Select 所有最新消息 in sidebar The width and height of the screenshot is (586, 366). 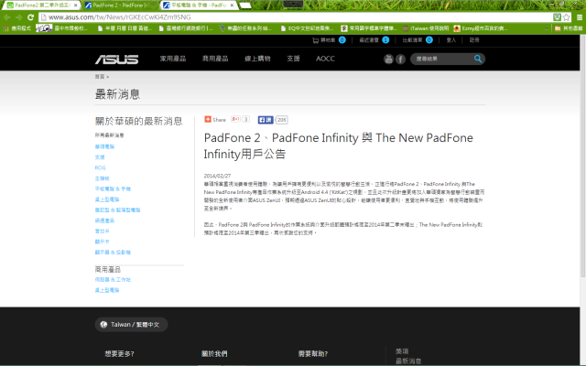109,135
